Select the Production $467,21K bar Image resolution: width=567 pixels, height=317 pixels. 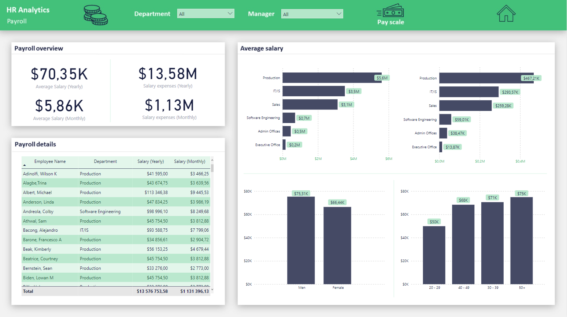[x=486, y=78]
